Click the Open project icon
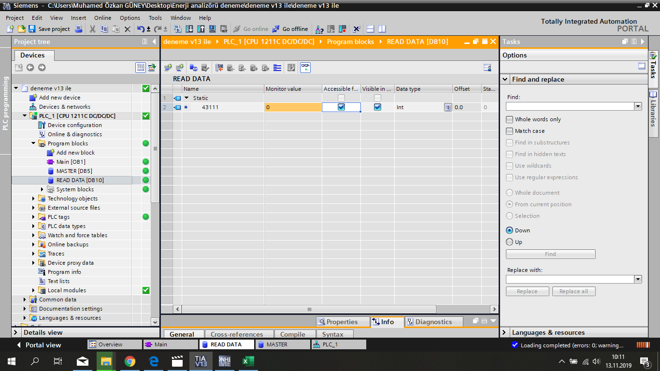660x371 pixels. [x=21, y=29]
